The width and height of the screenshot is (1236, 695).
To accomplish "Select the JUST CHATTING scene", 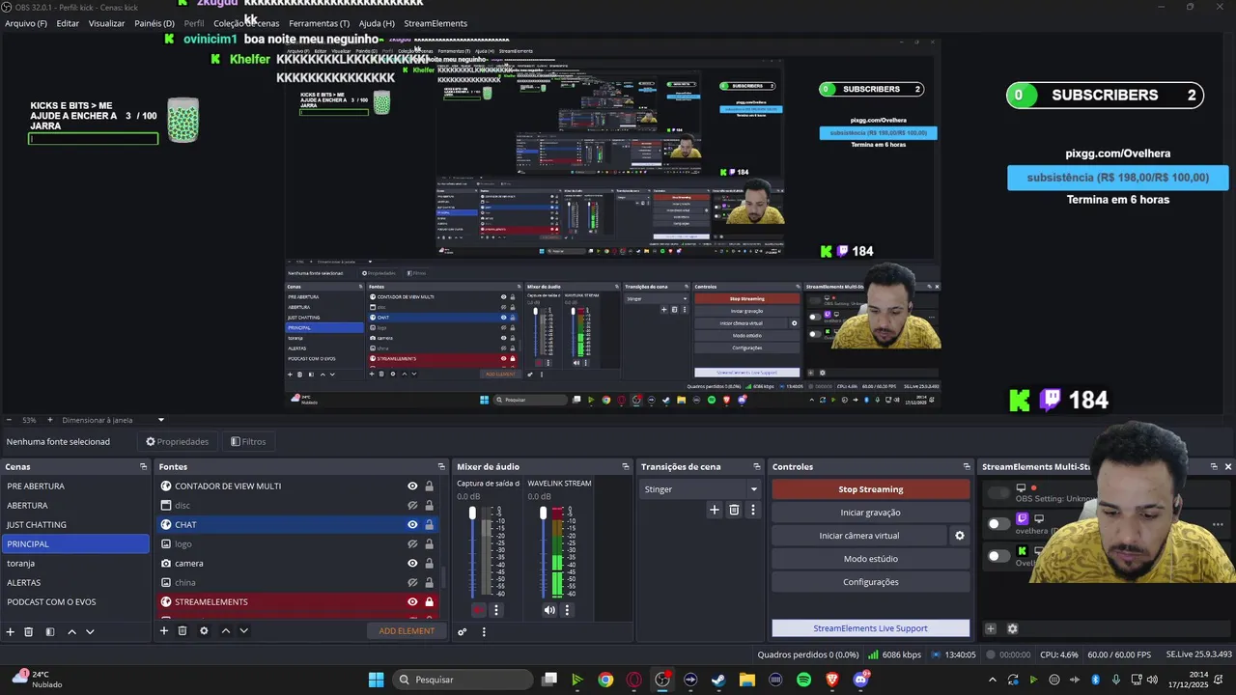I will pyautogui.click(x=75, y=525).
